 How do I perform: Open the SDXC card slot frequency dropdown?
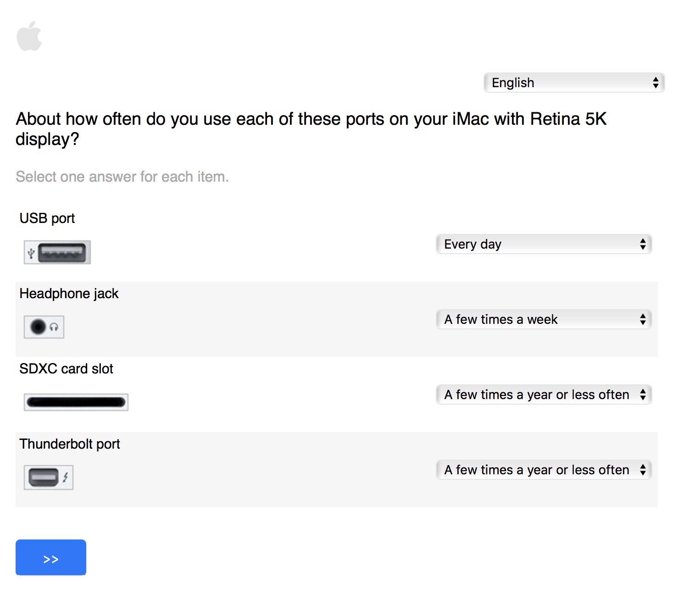(x=544, y=395)
